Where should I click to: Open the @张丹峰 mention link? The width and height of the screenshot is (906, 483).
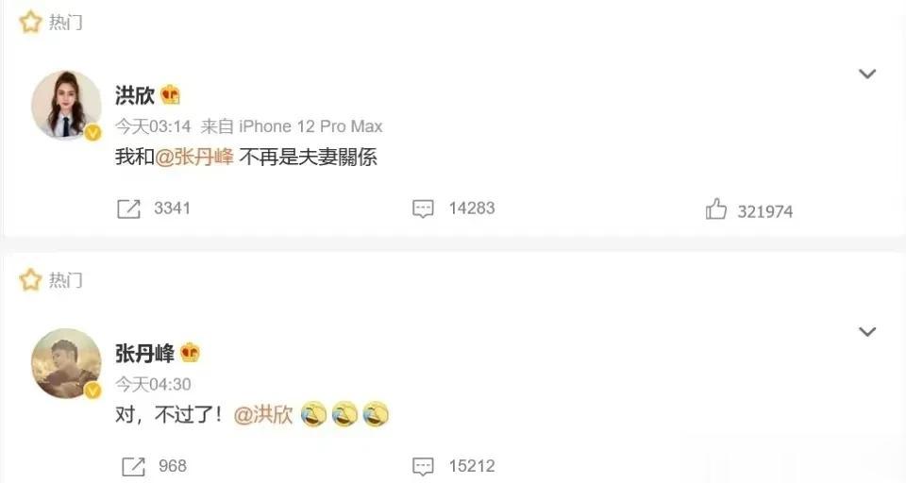194,157
